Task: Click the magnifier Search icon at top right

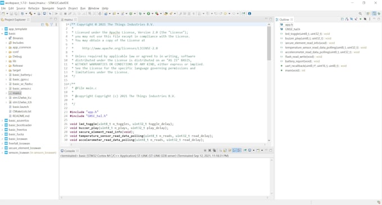Action: (x=360, y=13)
